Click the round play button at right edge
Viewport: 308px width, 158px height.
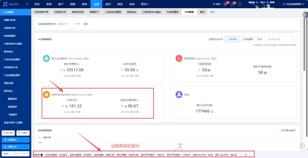tap(305, 15)
